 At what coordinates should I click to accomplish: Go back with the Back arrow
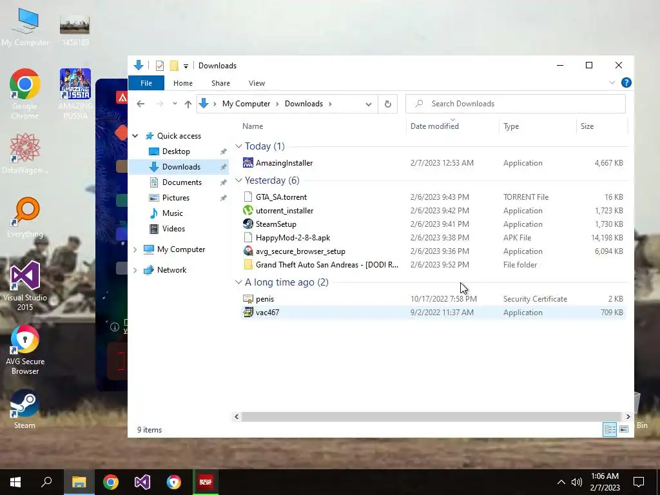coord(141,104)
